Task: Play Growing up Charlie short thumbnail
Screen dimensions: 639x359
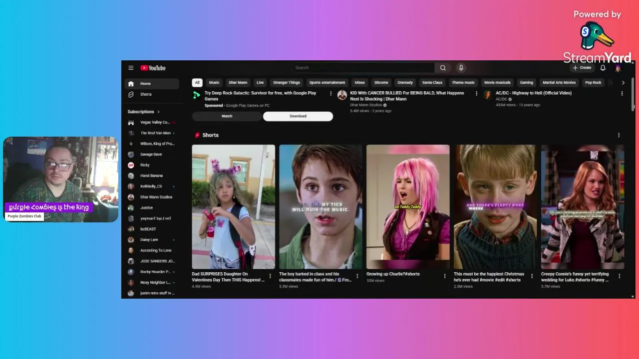Action: 408,207
